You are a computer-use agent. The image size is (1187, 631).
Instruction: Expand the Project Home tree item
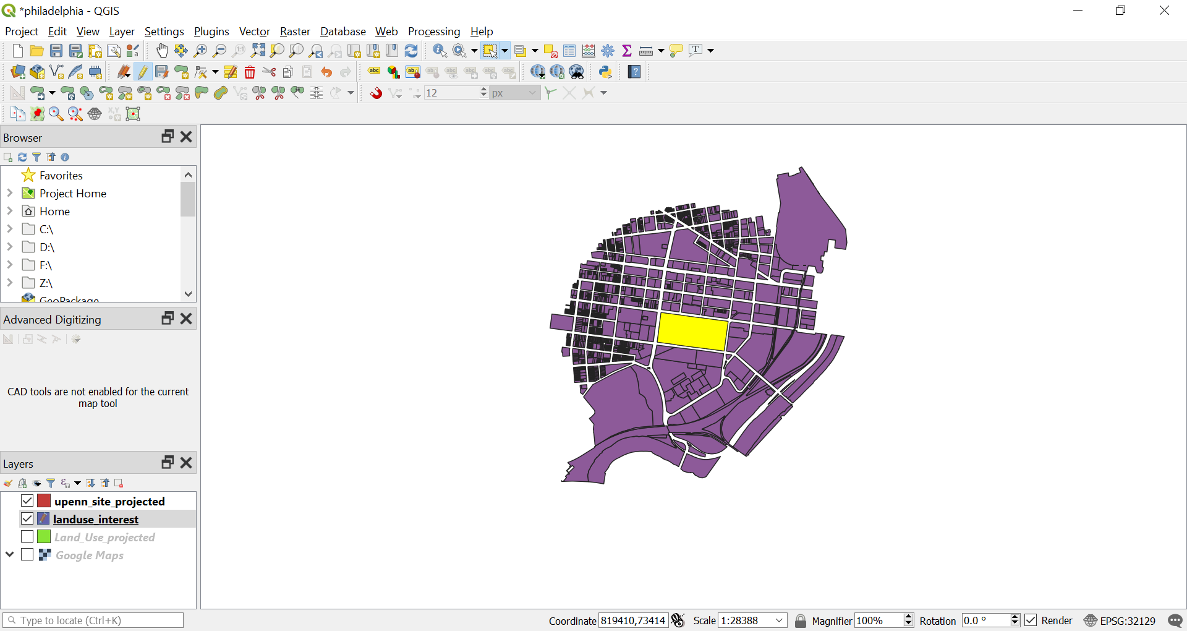(x=10, y=193)
